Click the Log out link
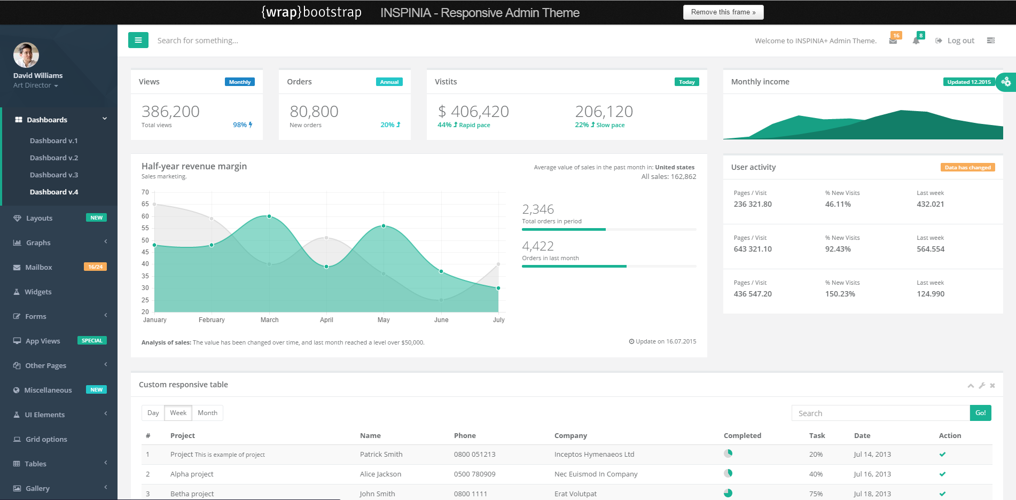The image size is (1016, 500). tap(955, 41)
